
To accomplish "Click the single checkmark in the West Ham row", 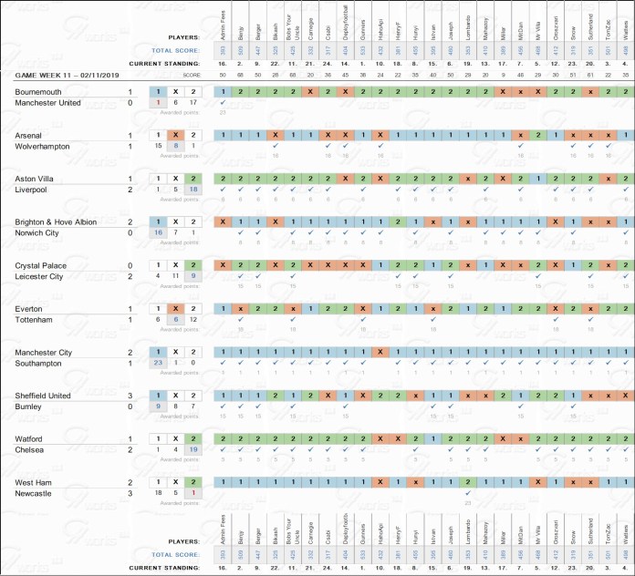I will click(x=467, y=492).
